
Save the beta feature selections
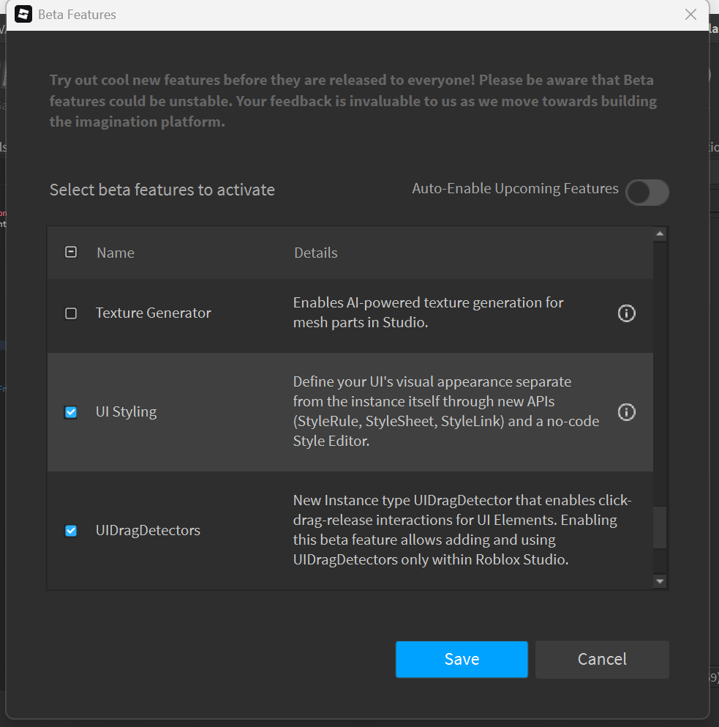(x=462, y=660)
